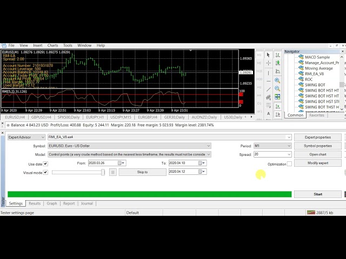Adjust the Visual mode speed slider
346x259 pixels.
coord(103,172)
